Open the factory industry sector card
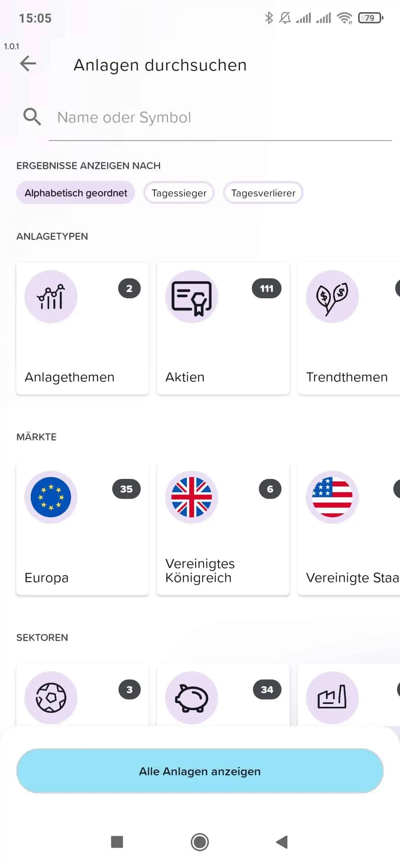Image resolution: width=400 pixels, height=866 pixels. point(349,695)
